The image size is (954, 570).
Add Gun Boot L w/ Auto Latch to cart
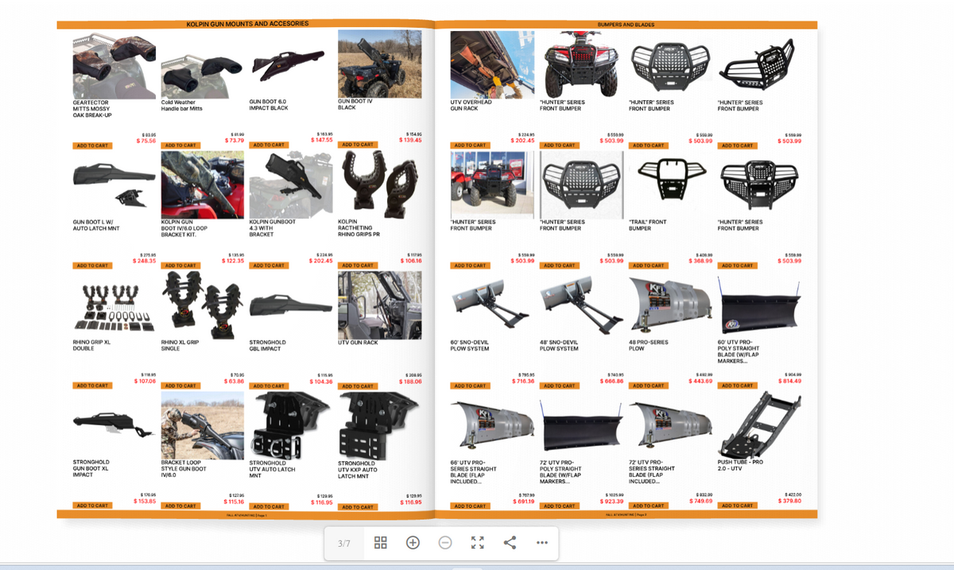coord(91,266)
